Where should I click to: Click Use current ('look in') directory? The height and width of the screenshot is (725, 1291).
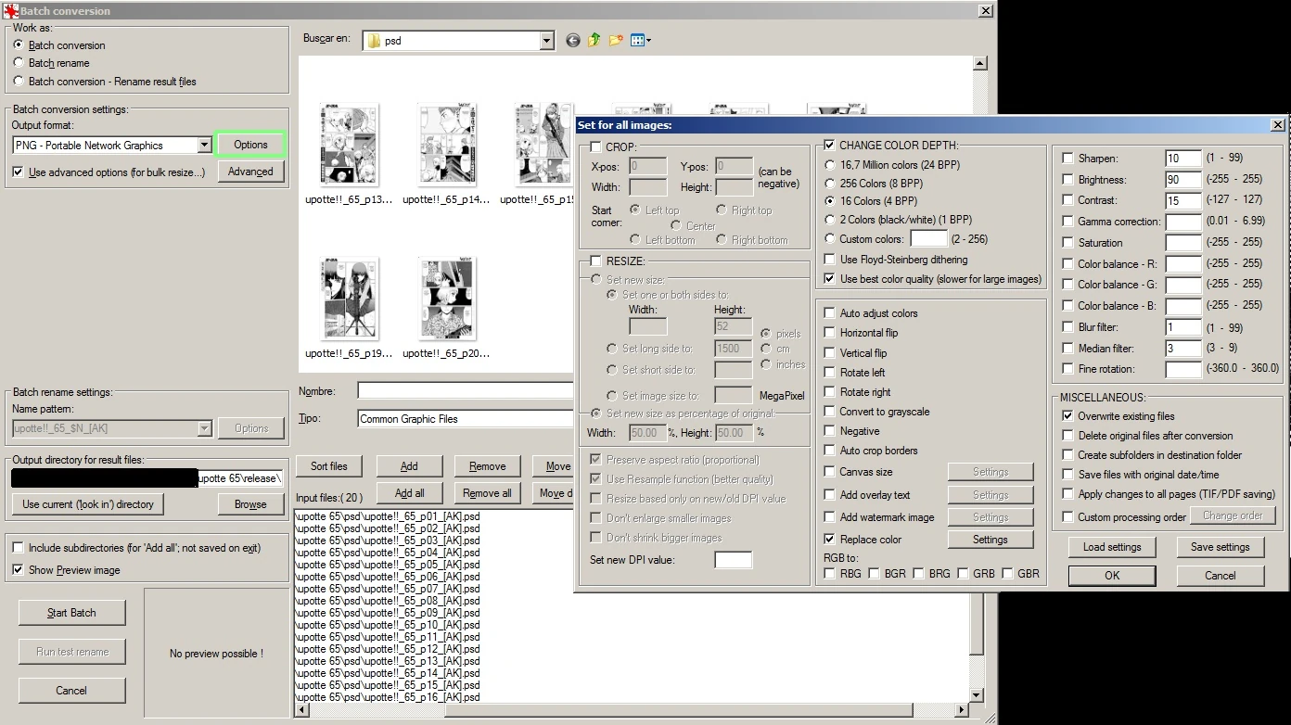point(88,504)
